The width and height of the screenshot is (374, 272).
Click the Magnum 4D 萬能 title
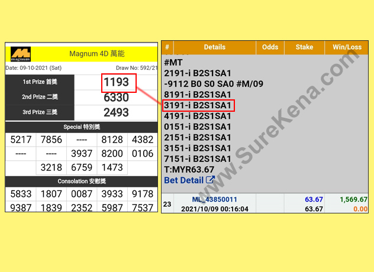(x=97, y=54)
